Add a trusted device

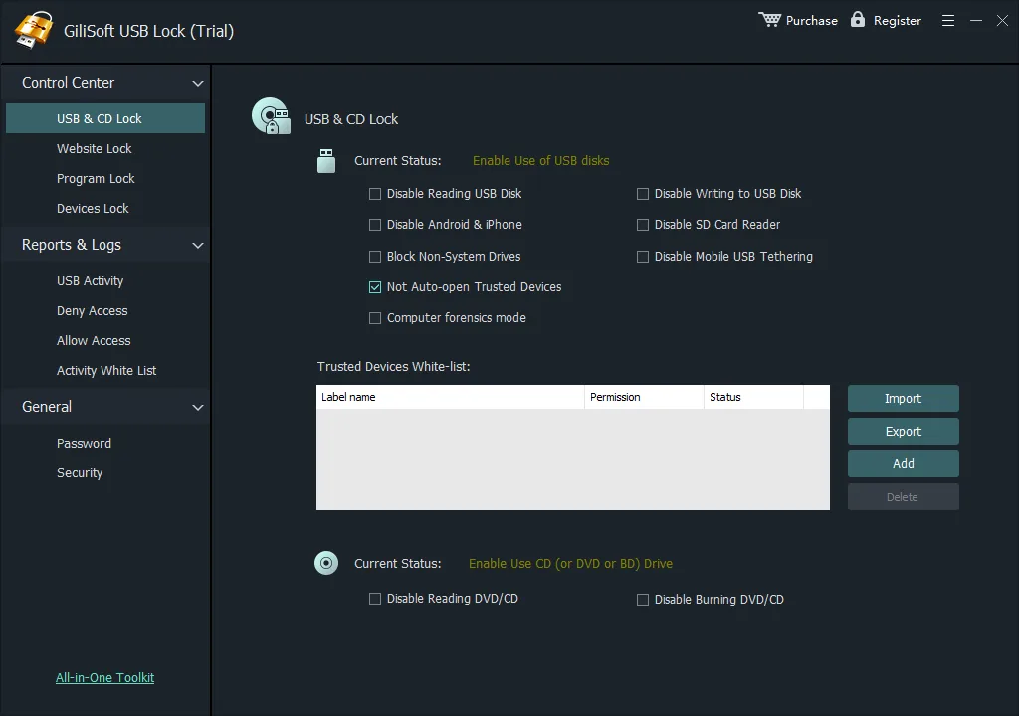[x=904, y=463]
